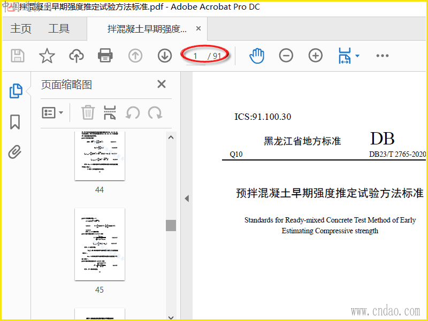Click thumbnail scrollbar down arrow

[171, 317]
